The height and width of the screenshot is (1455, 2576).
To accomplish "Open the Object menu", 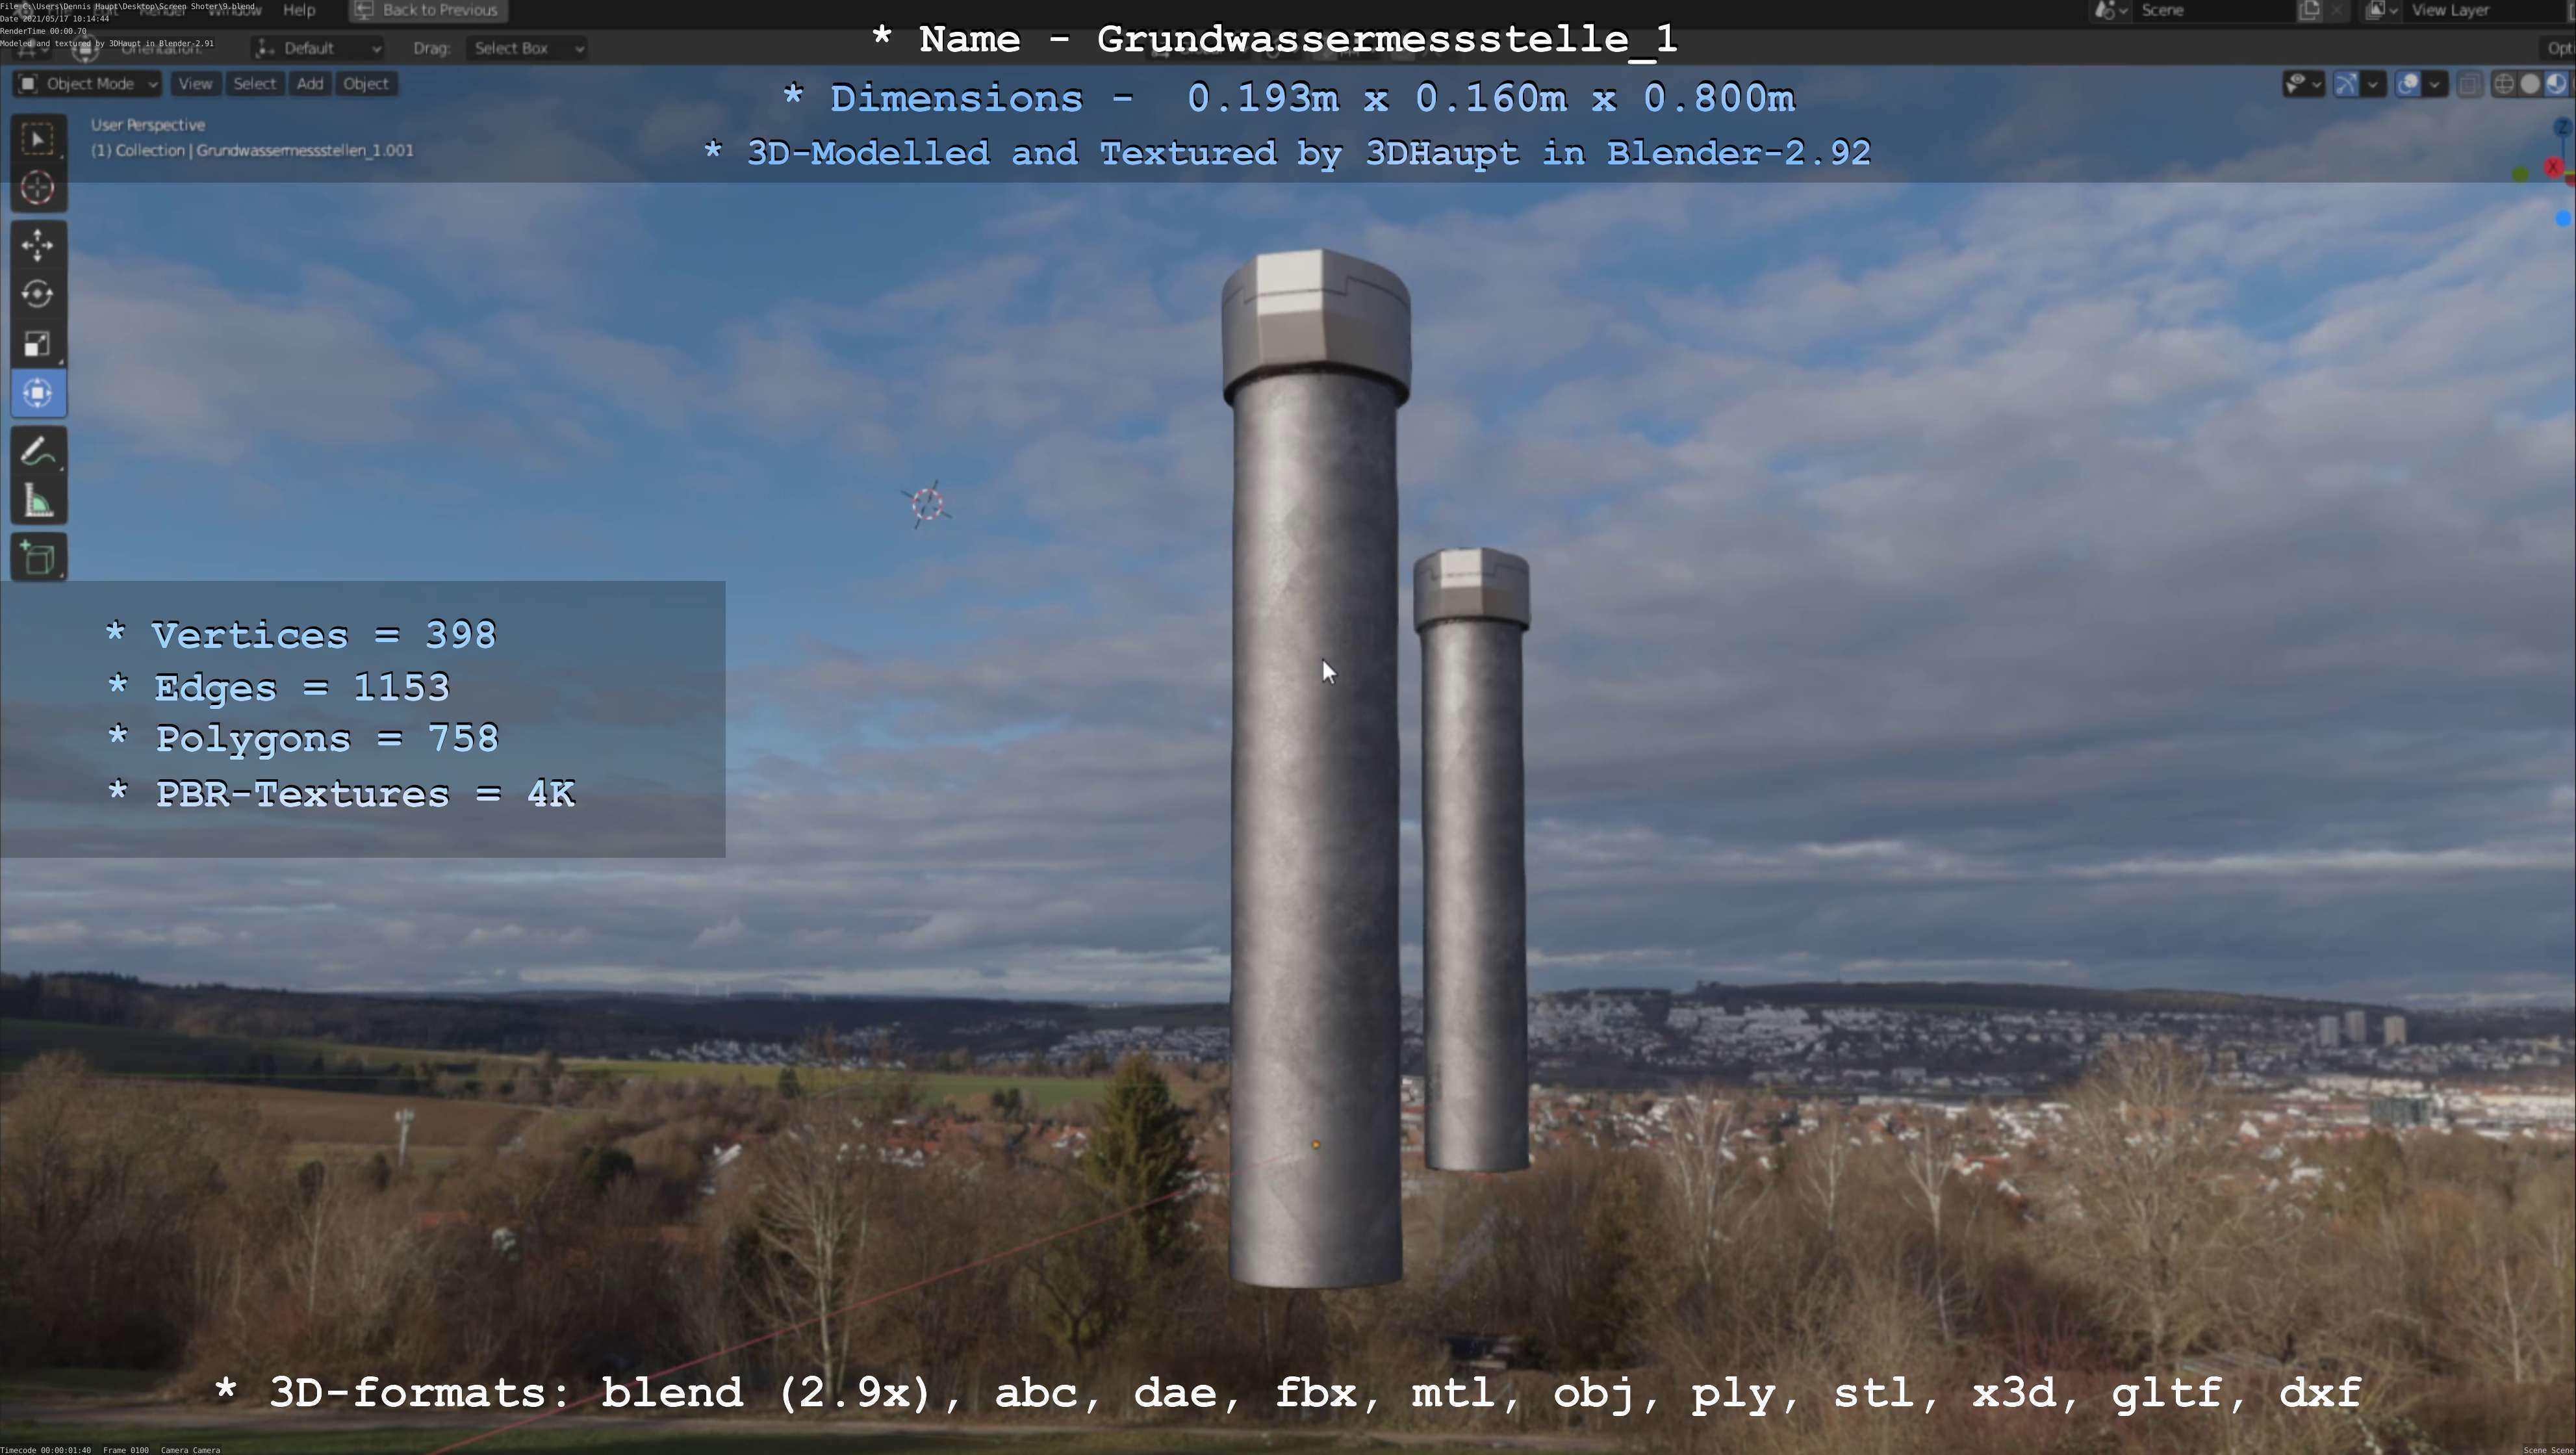I will coord(366,84).
